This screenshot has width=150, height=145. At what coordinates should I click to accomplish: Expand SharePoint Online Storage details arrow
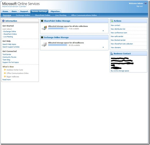pyautogui.click(x=103, y=31)
